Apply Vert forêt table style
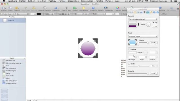The image size is (180, 101). click(10, 76)
